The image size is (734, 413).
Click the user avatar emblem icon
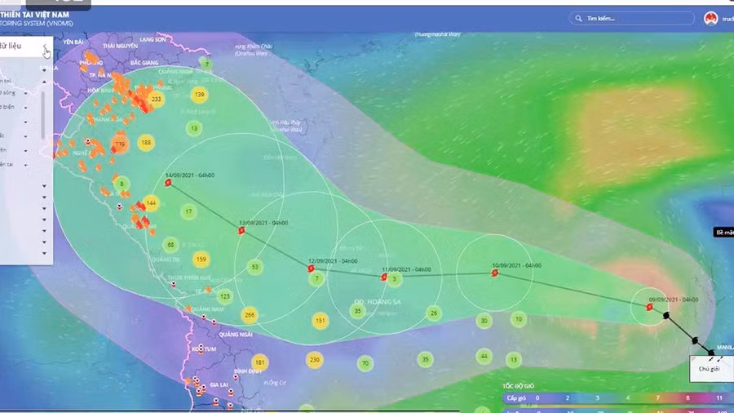click(x=710, y=19)
